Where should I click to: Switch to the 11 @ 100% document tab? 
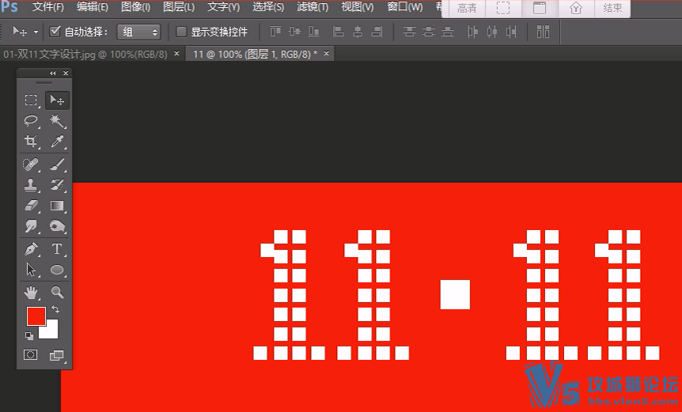tap(255, 55)
